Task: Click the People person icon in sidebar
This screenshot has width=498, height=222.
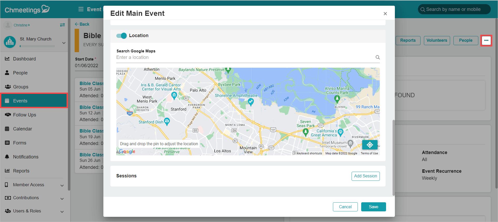Action: pos(7,73)
